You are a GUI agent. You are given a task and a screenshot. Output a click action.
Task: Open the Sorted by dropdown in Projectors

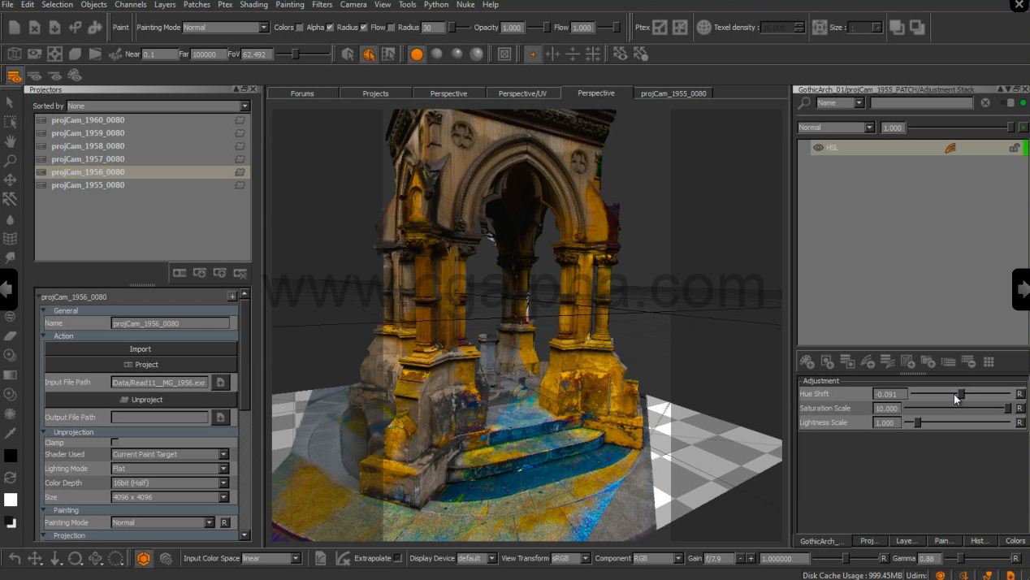click(158, 106)
